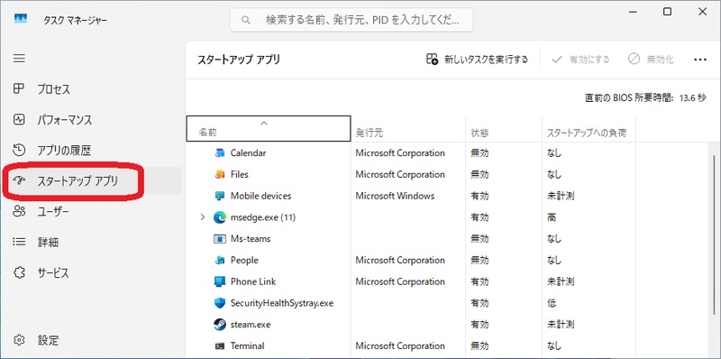The width and height of the screenshot is (721, 359).
Task: Click 直前の BIOS 所要時間 13.6 秒 text
Action: pos(645,98)
